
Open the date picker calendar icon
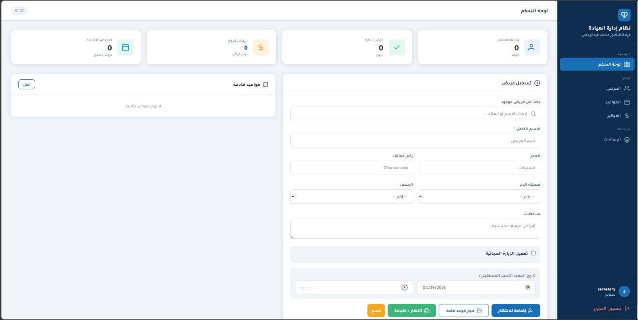click(x=528, y=287)
